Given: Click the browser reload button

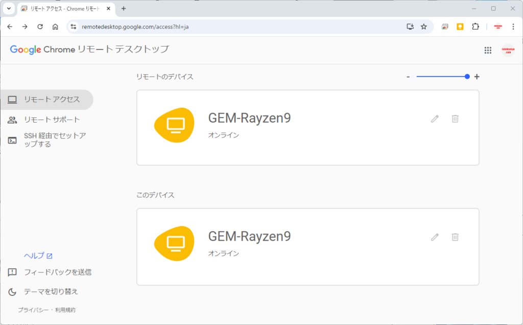Looking at the screenshot, I should pos(40,27).
